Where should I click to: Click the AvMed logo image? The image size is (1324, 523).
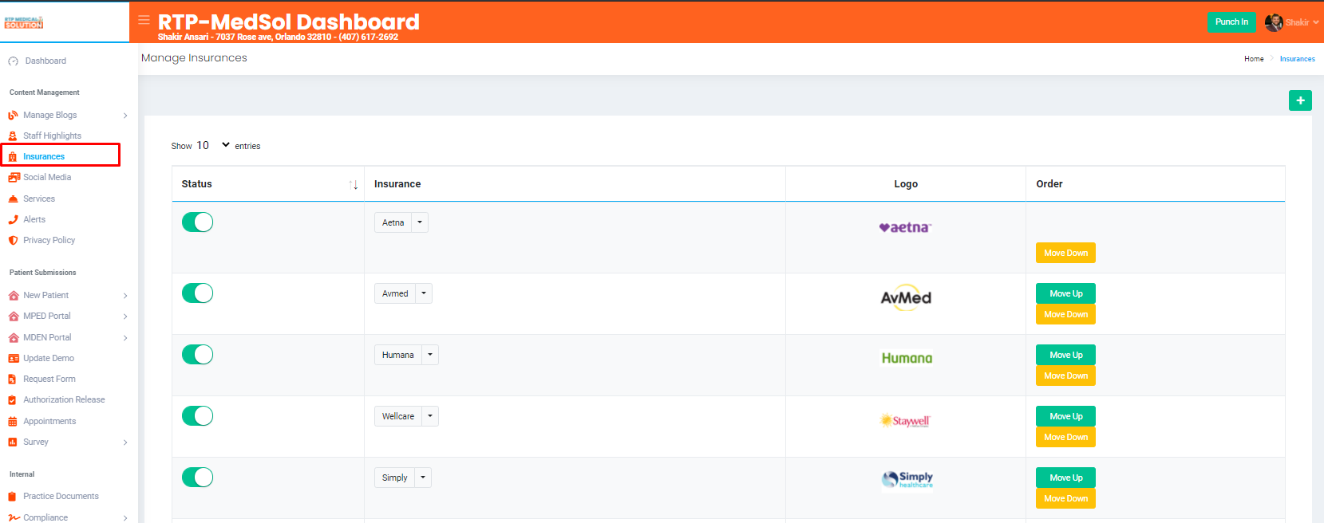click(906, 297)
